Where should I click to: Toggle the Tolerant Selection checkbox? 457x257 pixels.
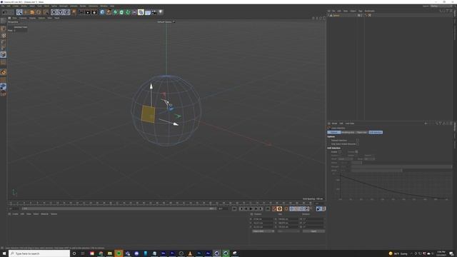point(358,141)
